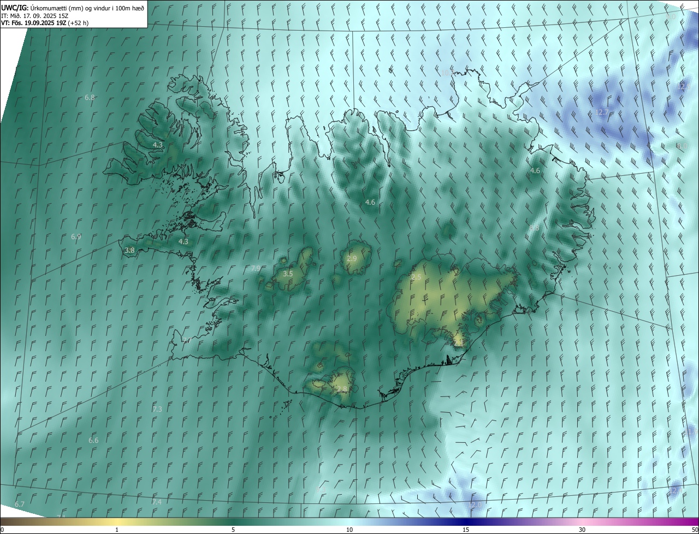699x534 pixels.
Task: Click the 6.8 value label over the sea
Action: 90,98
